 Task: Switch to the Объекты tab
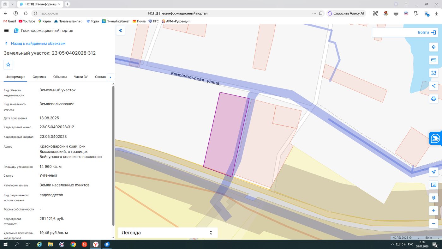coord(60,77)
